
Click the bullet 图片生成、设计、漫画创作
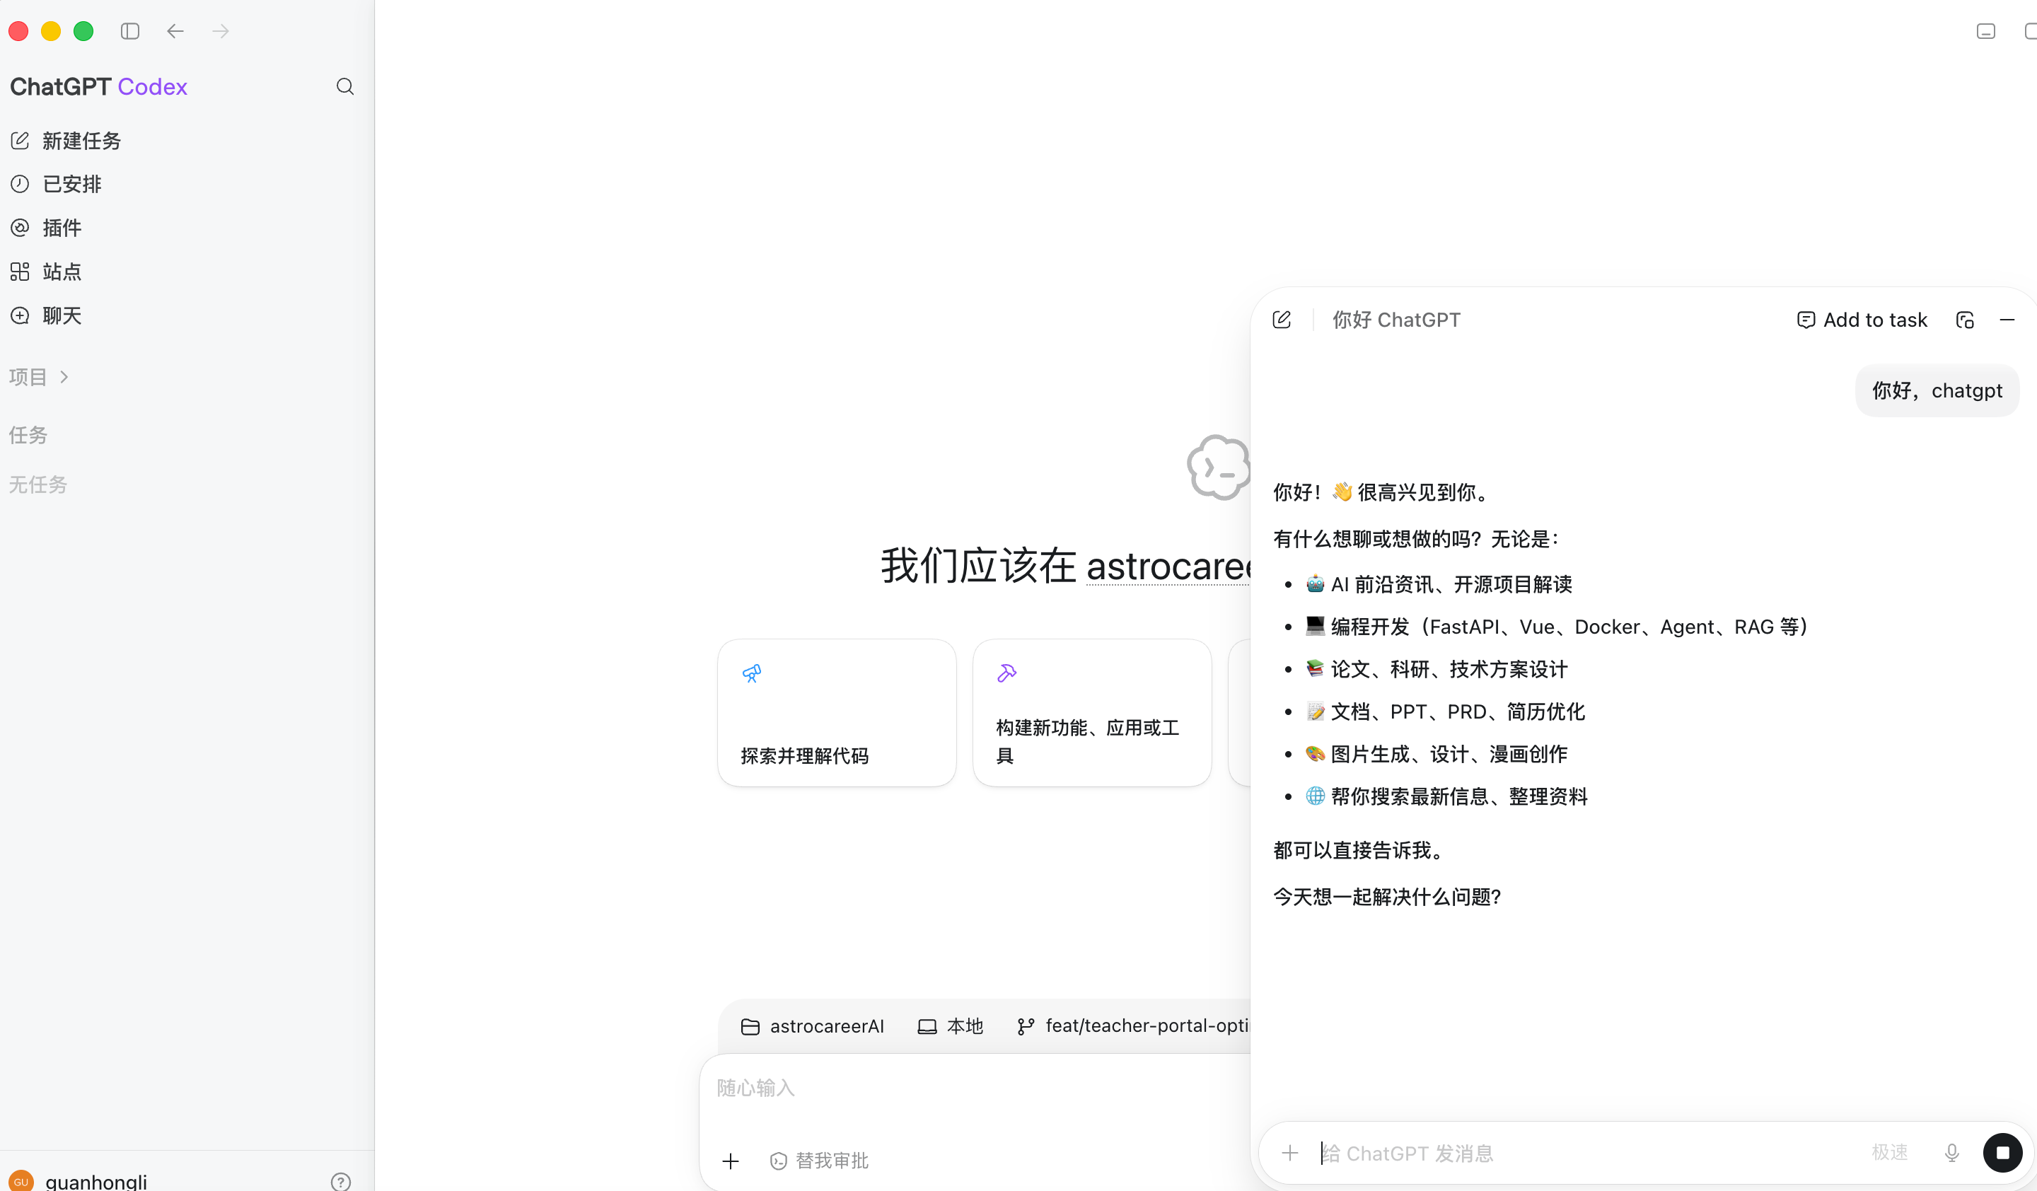click(1437, 754)
